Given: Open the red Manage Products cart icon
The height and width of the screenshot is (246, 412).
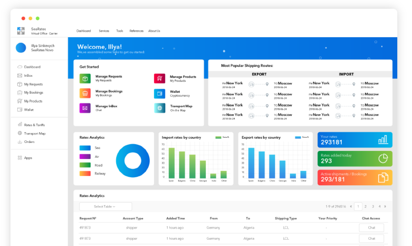Looking at the screenshot, I should [160, 78].
